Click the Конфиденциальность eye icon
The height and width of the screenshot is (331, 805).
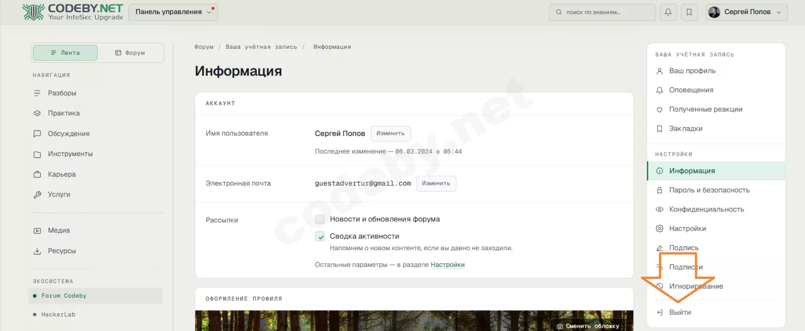point(660,209)
